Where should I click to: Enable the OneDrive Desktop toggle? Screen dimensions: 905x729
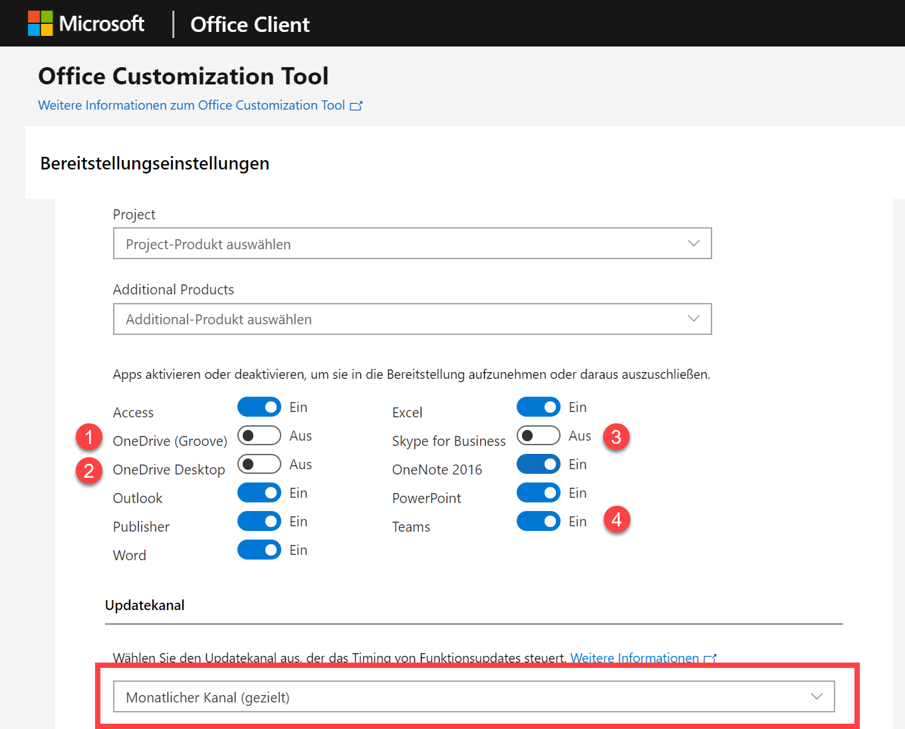[259, 464]
